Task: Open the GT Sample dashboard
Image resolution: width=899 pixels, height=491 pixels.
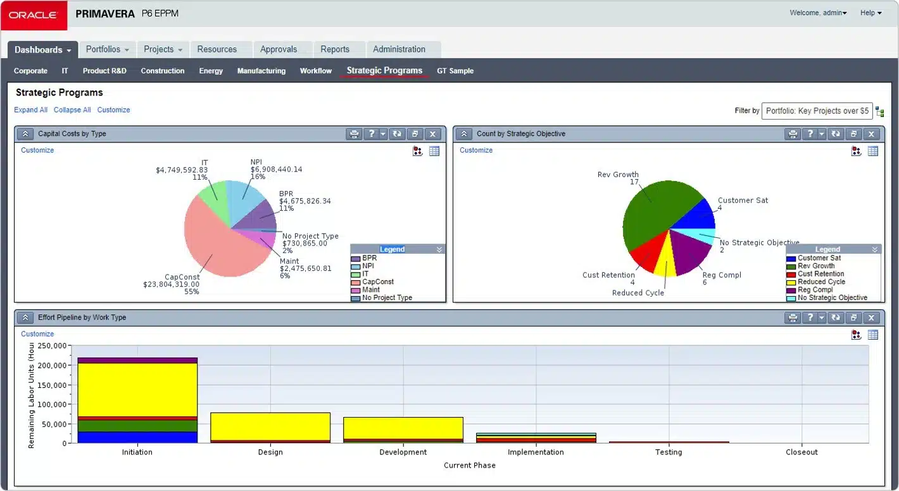Action: point(455,71)
